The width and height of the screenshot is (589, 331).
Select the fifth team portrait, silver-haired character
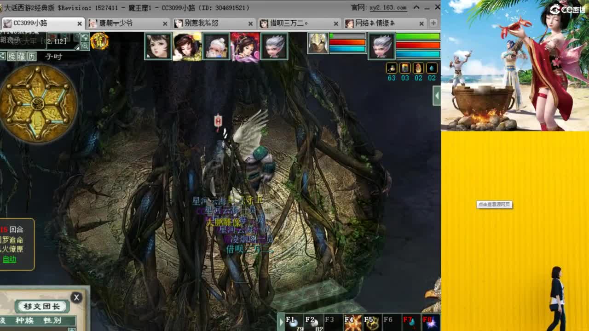pyautogui.click(x=274, y=46)
